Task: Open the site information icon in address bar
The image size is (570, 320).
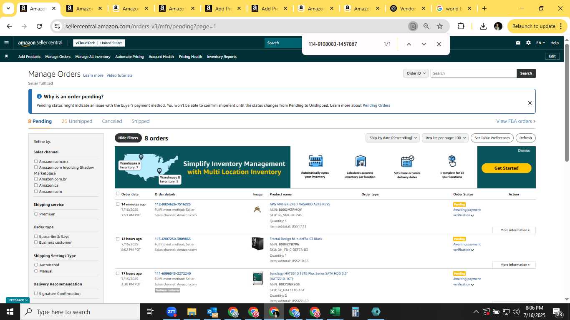Action: pyautogui.click(x=57, y=26)
